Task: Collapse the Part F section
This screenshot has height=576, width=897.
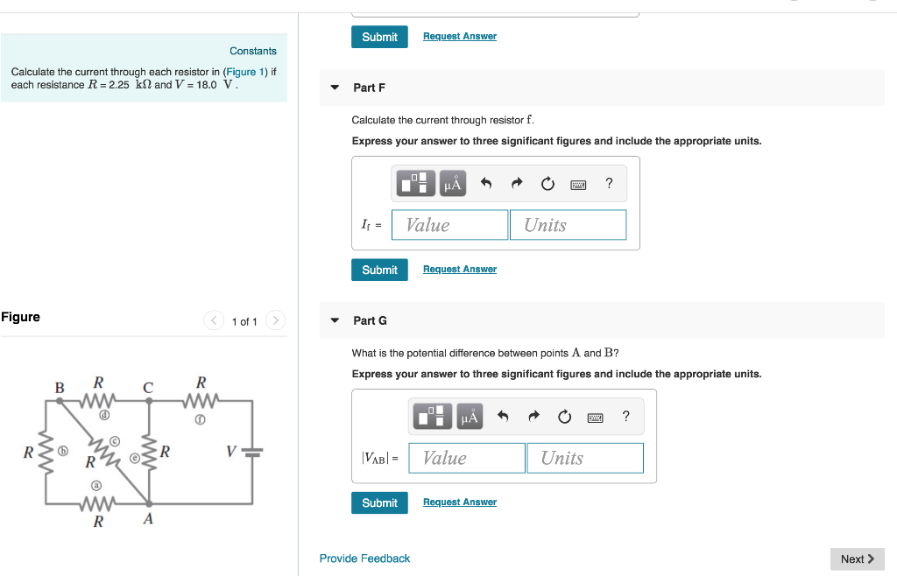Action: [x=335, y=87]
